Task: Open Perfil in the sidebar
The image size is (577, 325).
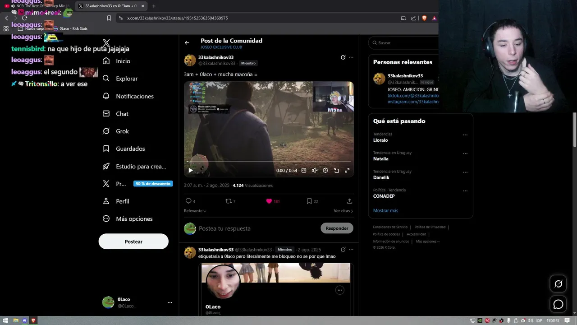Action: (116, 201)
